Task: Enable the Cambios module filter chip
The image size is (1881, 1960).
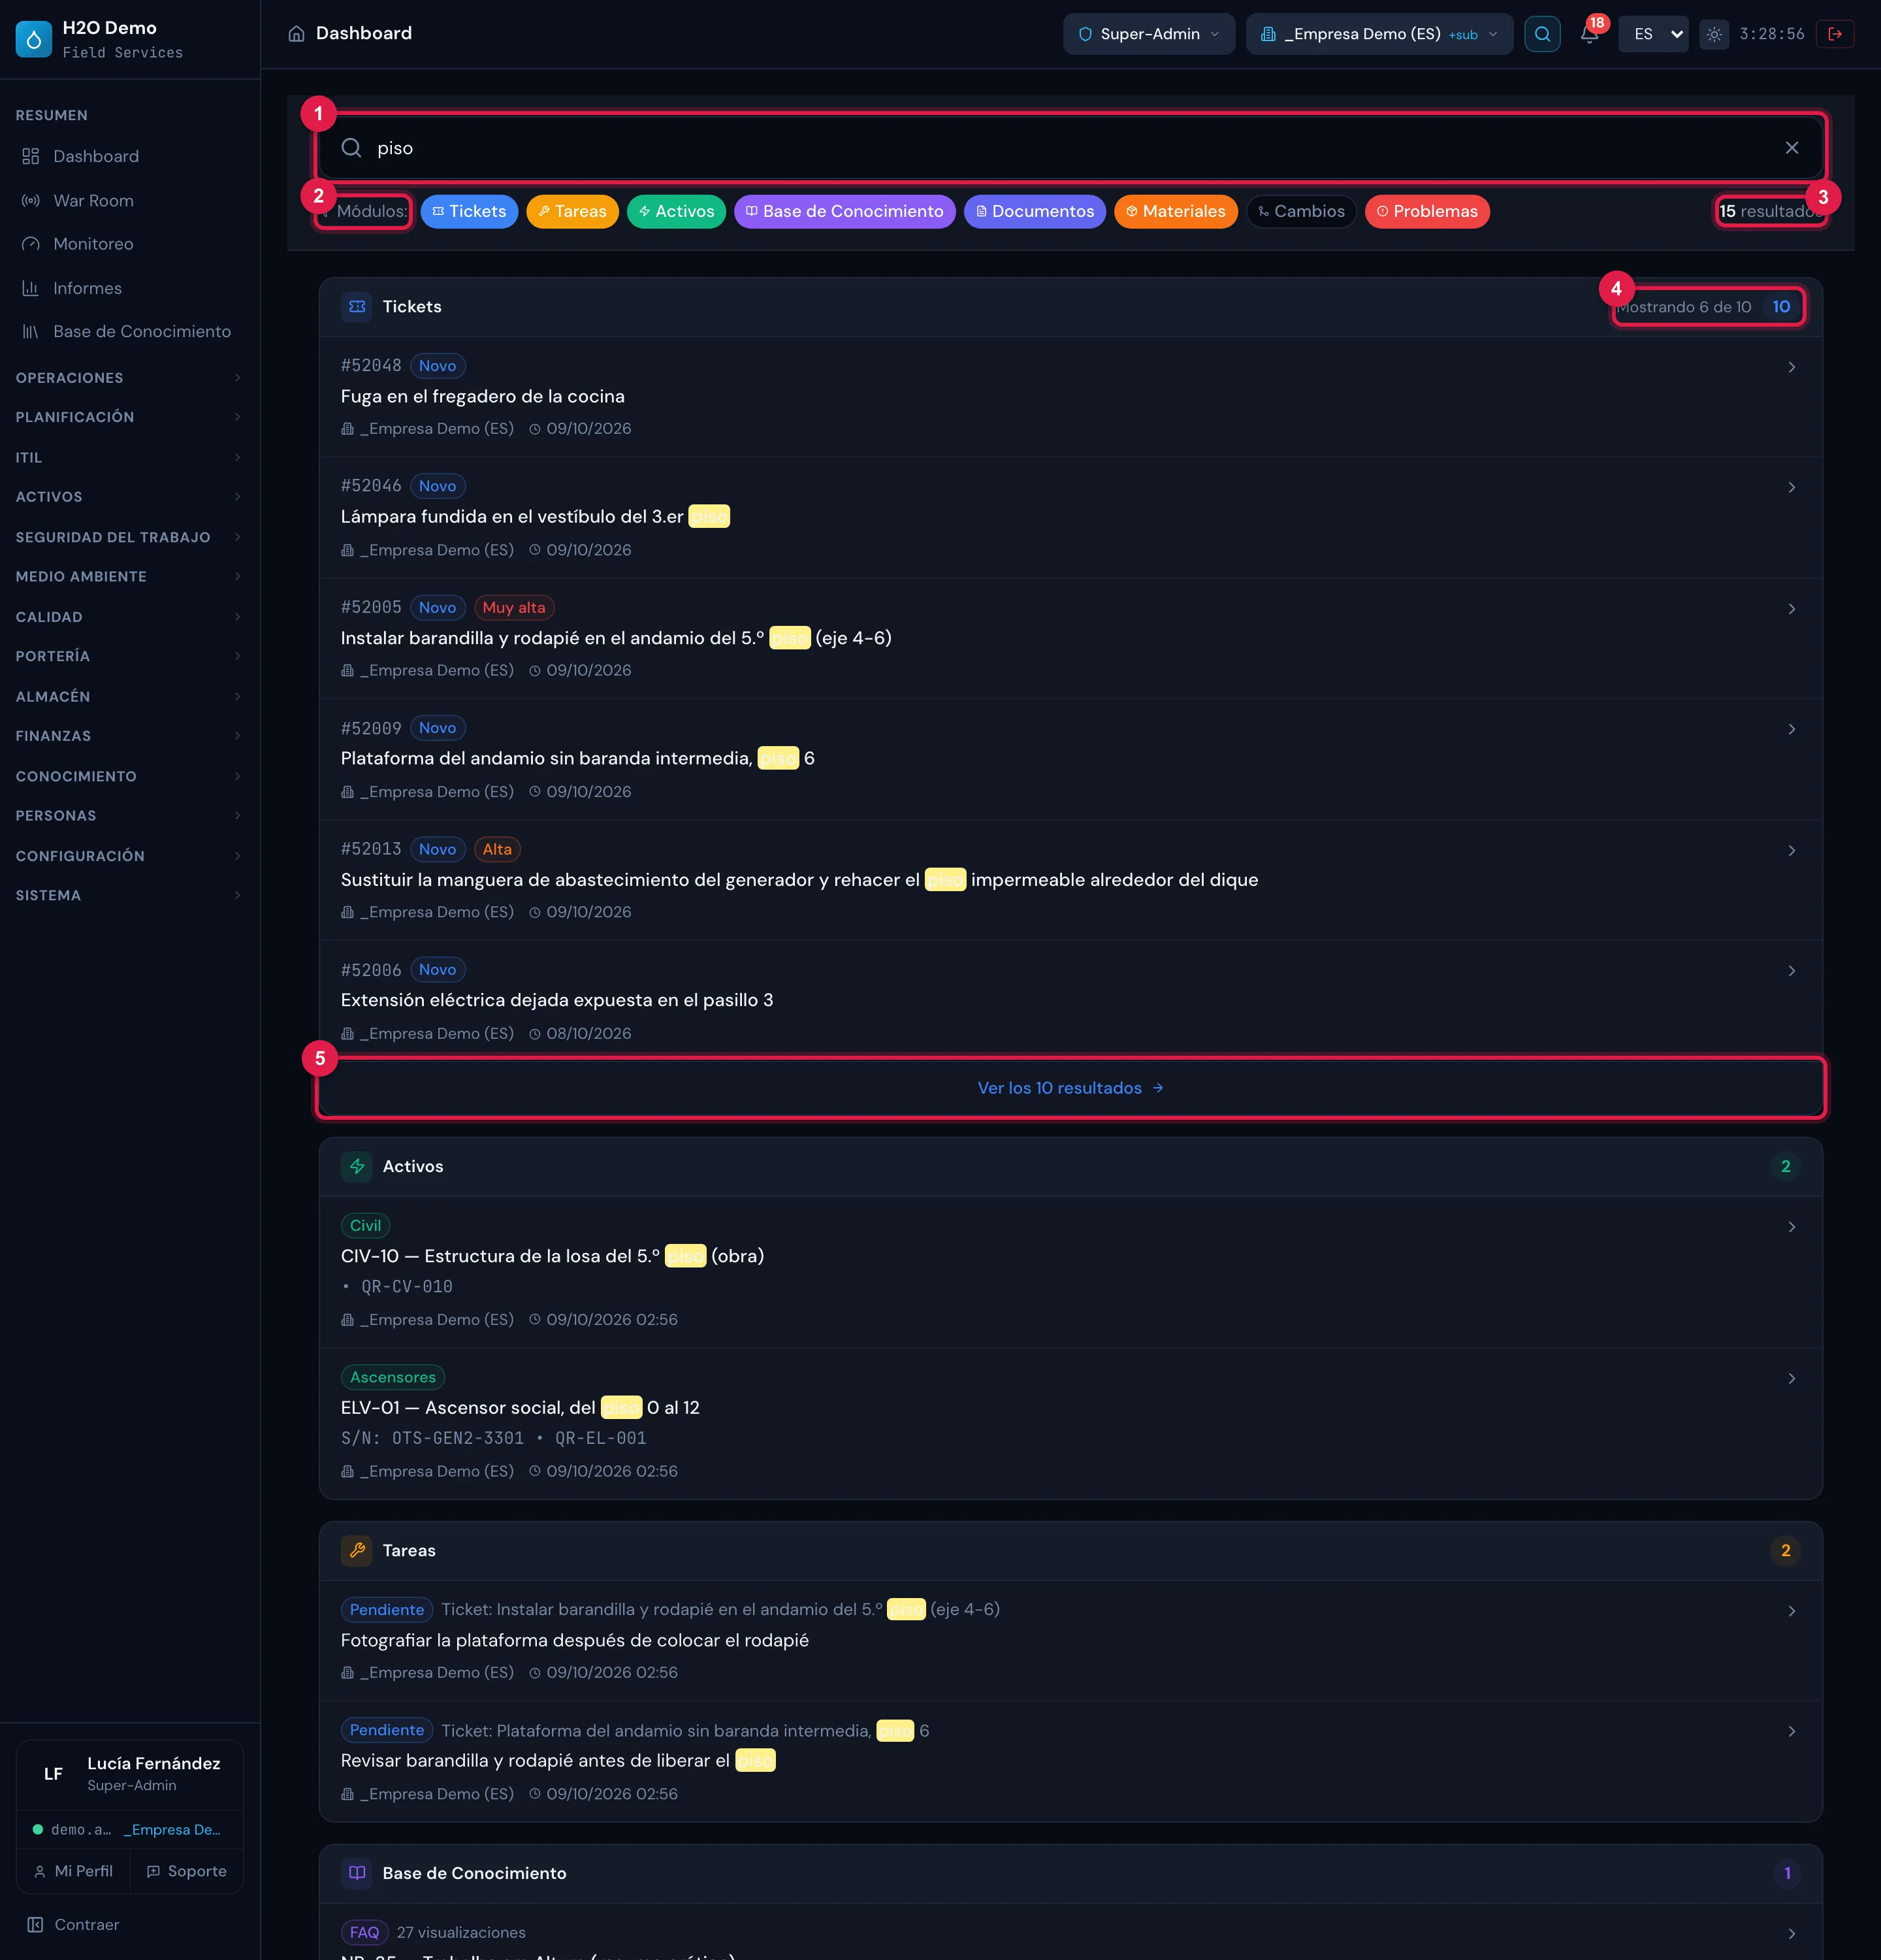Action: [x=1301, y=211]
